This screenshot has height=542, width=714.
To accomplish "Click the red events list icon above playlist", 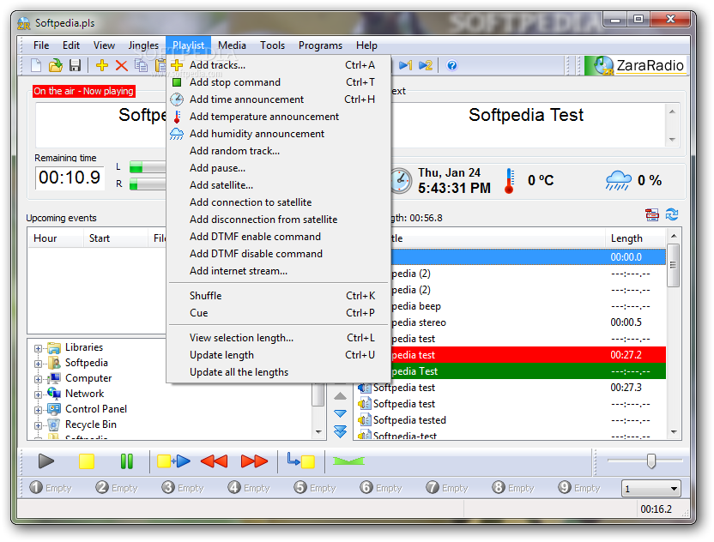I will 652,214.
